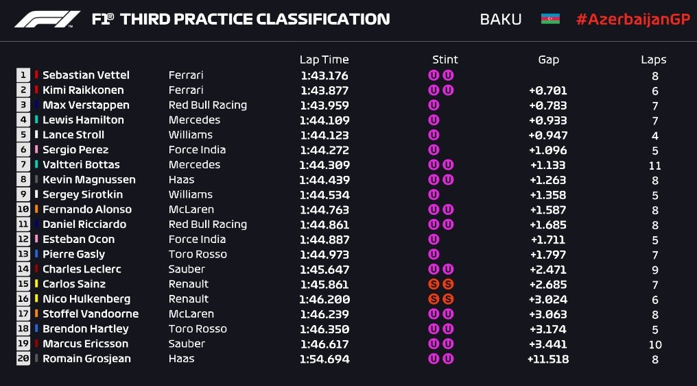Viewport: 697px width, 386px height.
Task: Click Sergio Perez's ultrasoft tyre icon
Action: pyautogui.click(x=434, y=150)
